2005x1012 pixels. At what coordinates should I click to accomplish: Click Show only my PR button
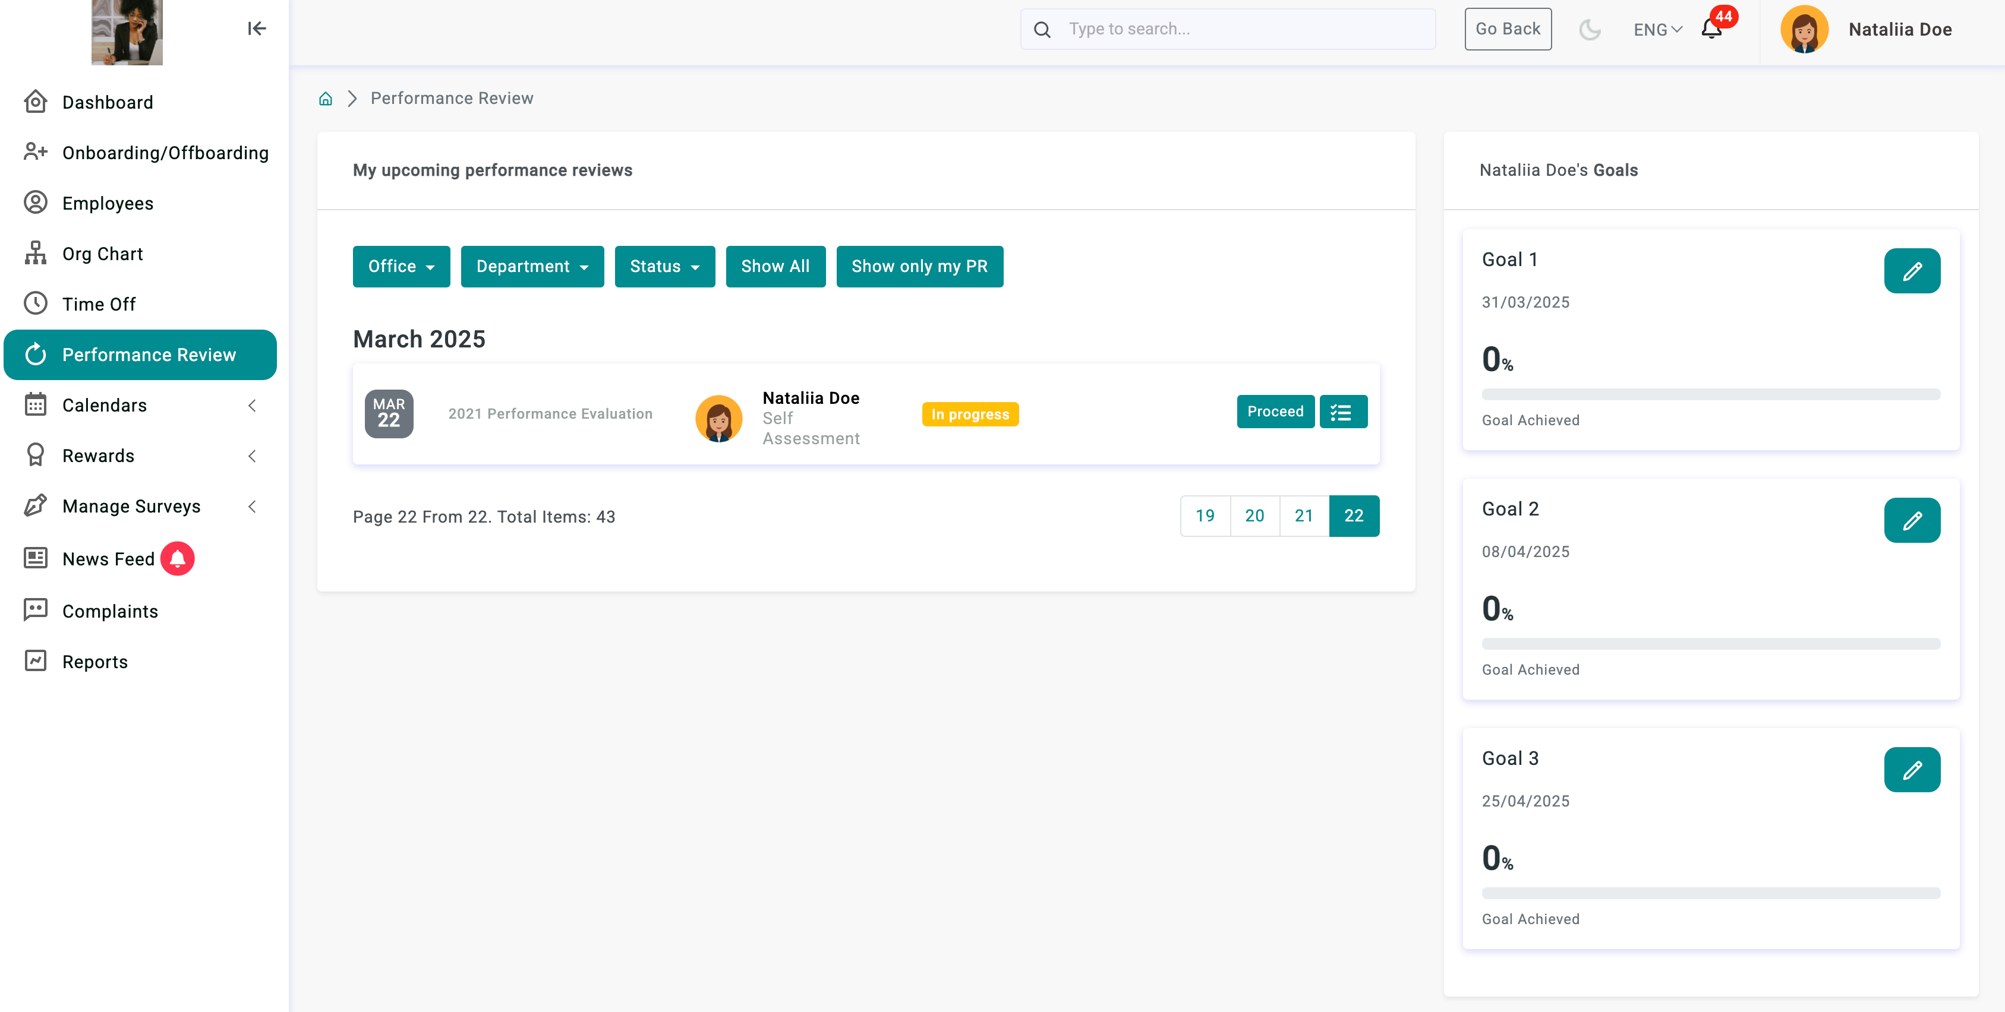[919, 267]
